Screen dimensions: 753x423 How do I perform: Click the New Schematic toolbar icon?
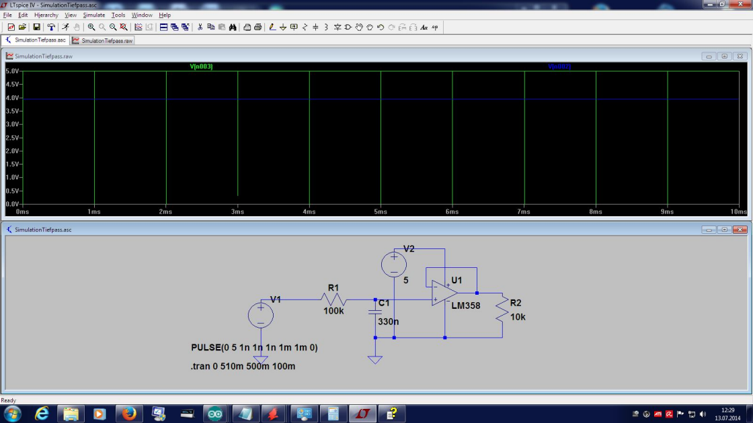tap(11, 28)
